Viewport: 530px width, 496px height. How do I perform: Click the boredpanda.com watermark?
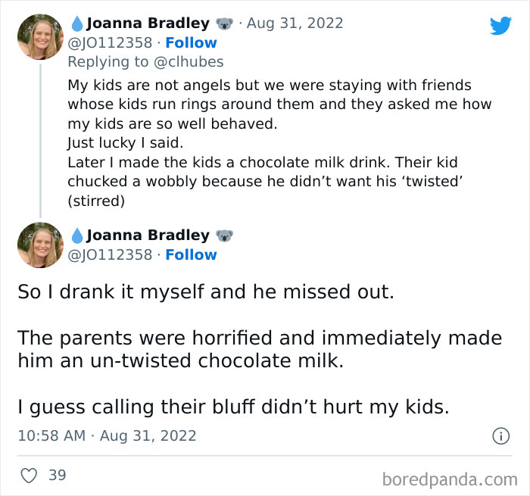449,479
